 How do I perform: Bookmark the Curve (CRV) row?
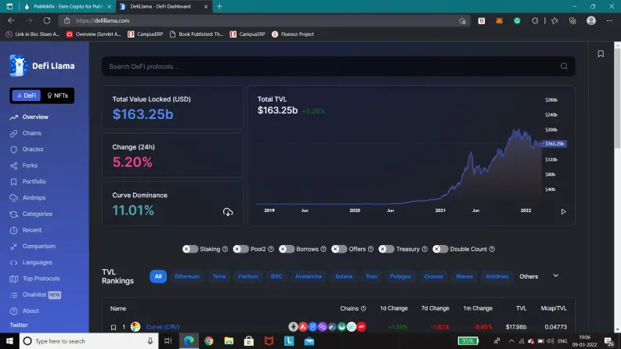point(114,327)
